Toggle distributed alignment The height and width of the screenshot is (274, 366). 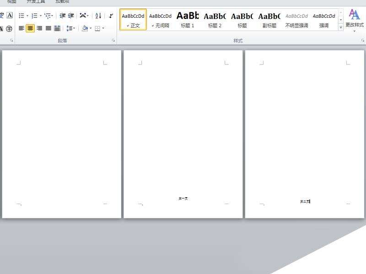(57, 28)
